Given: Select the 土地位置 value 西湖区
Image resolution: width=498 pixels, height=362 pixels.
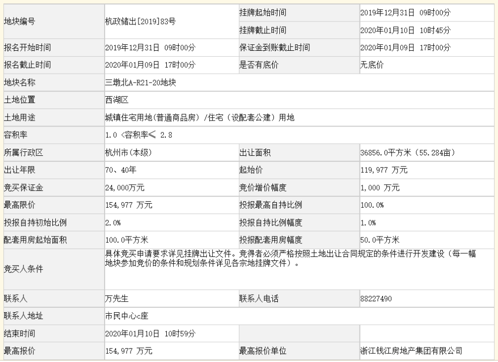Looking at the screenshot, I should point(117,100).
